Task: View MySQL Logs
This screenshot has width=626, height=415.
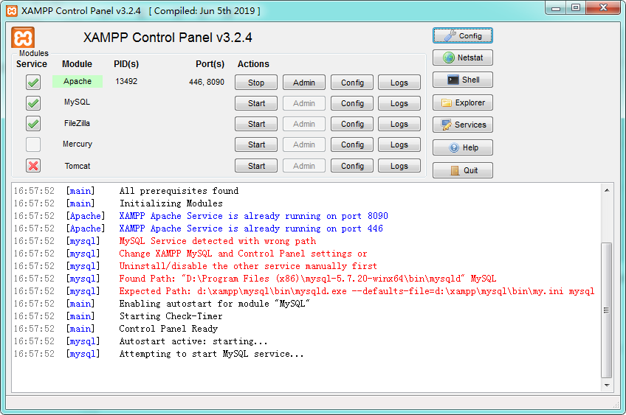Action: tap(399, 103)
